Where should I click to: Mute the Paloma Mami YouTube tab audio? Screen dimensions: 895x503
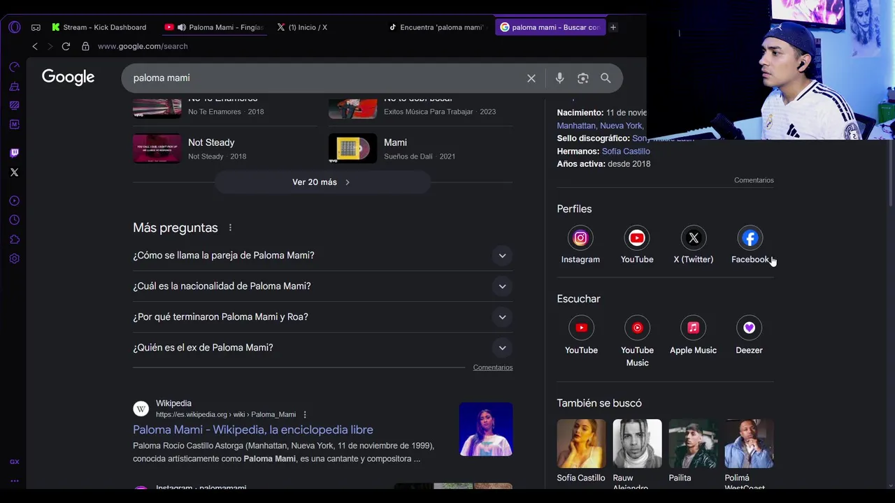coord(181,27)
